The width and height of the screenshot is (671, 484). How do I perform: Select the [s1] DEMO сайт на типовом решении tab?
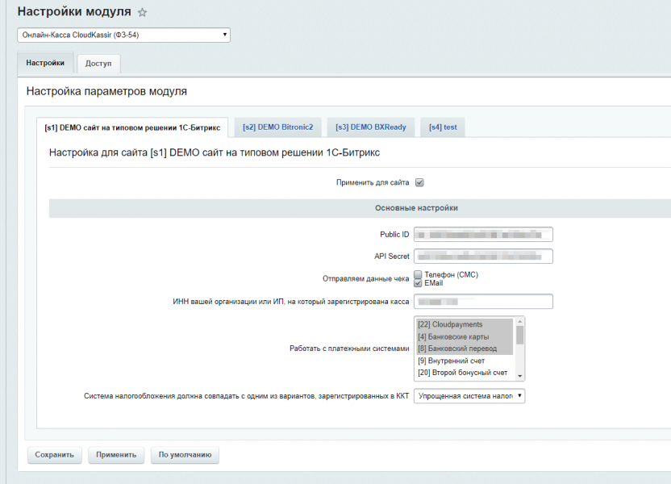(x=132, y=127)
